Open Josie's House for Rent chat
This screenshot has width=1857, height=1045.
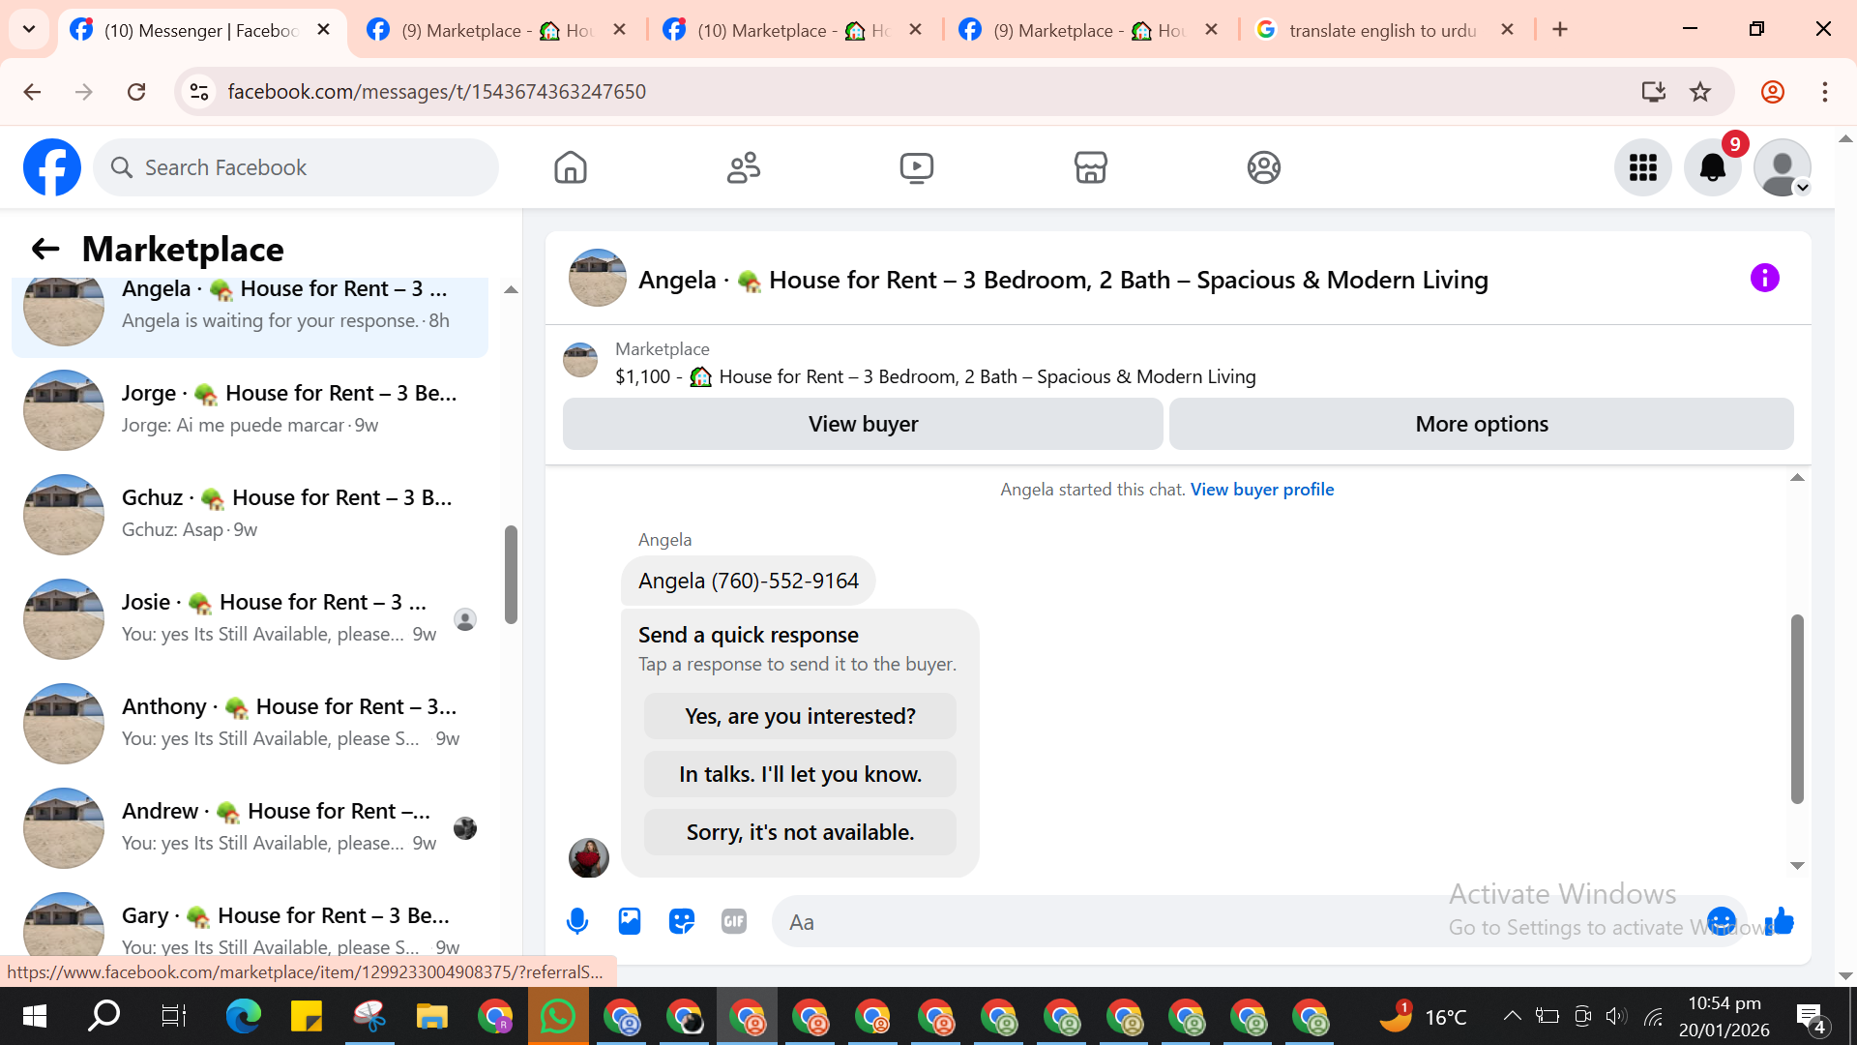tap(250, 619)
